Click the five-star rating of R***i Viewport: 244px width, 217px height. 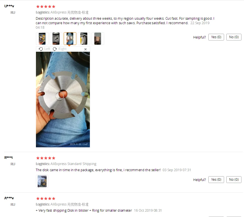pyautogui.click(x=46, y=158)
